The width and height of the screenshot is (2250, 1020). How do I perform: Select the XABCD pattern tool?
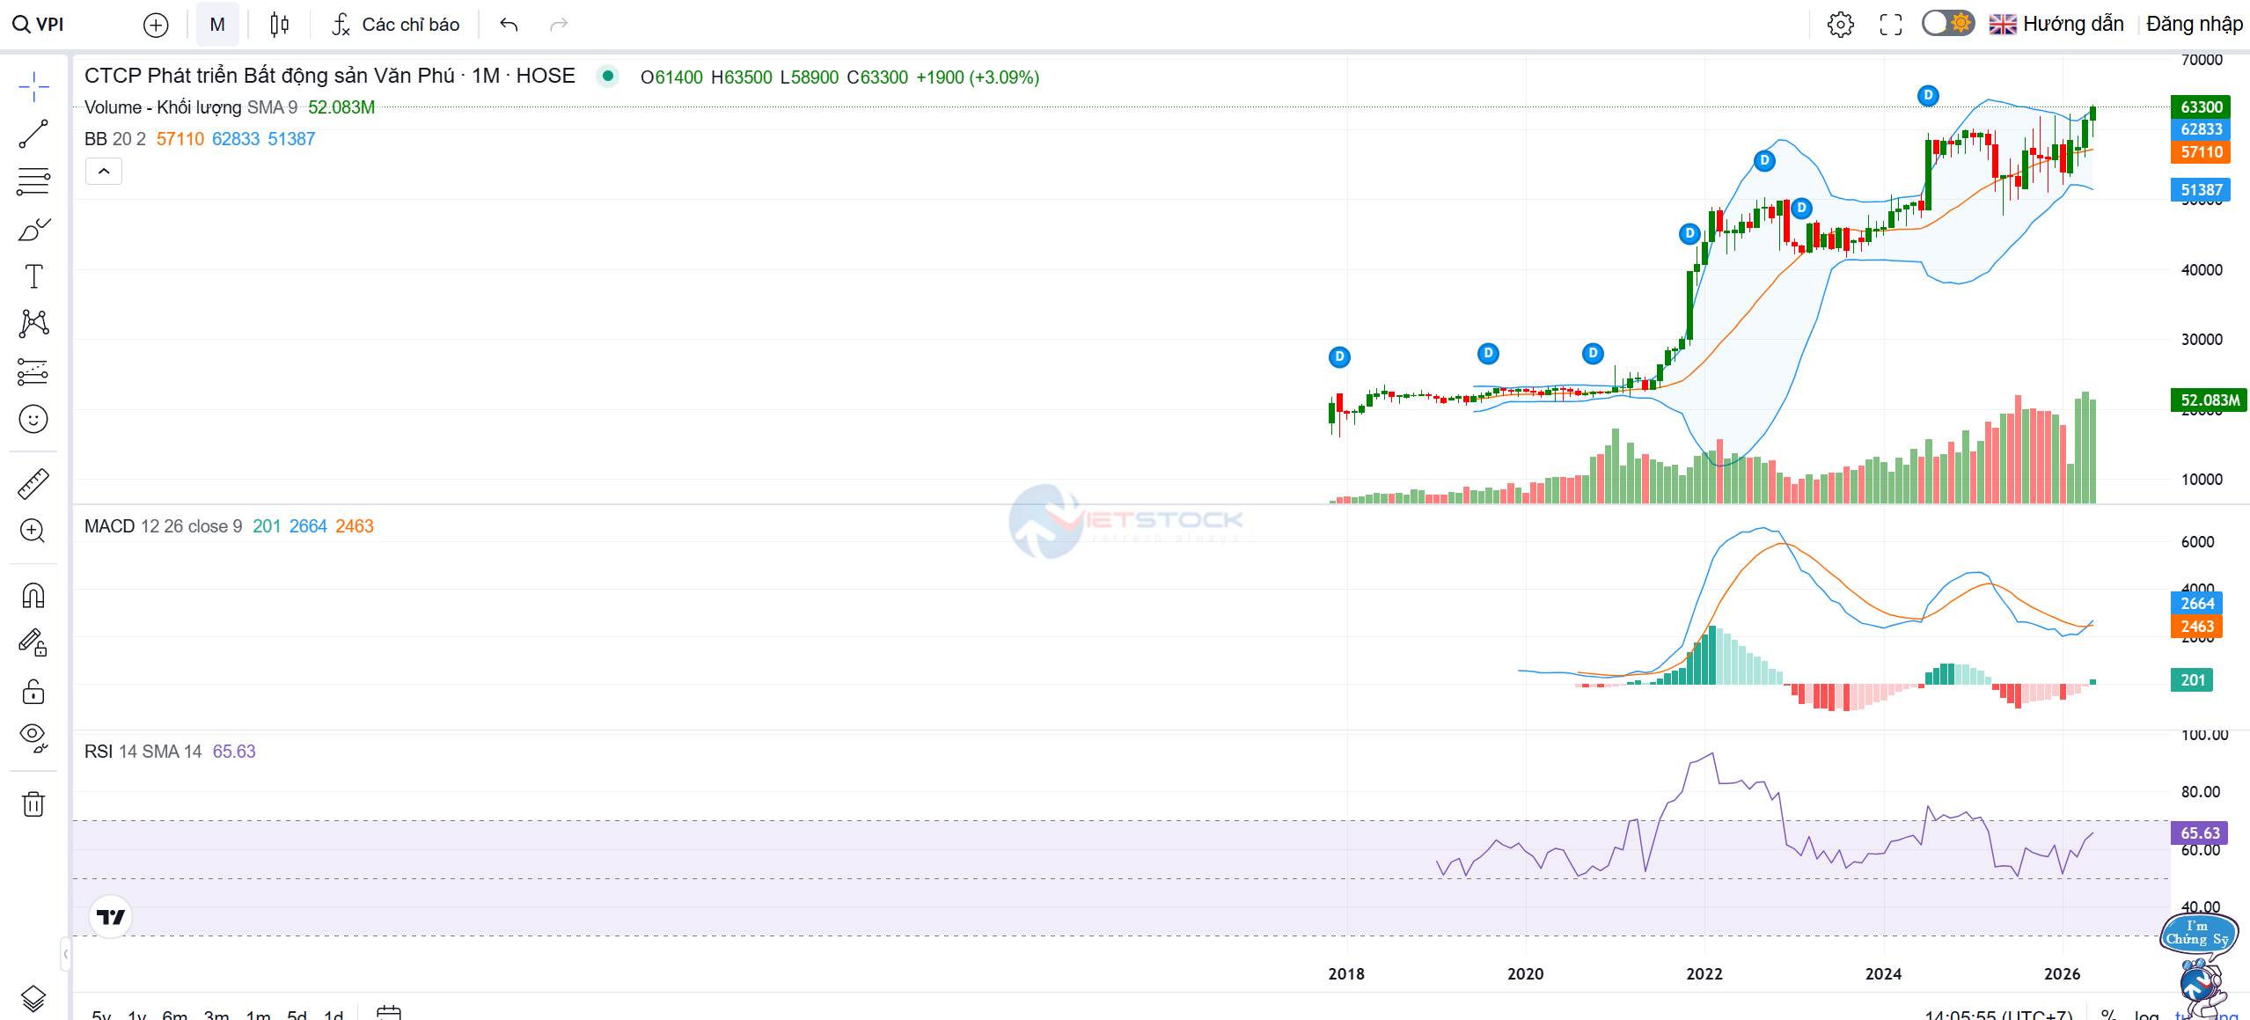coord(33,324)
